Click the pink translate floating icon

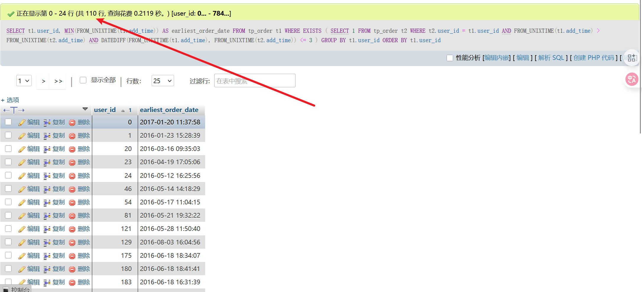tap(632, 79)
